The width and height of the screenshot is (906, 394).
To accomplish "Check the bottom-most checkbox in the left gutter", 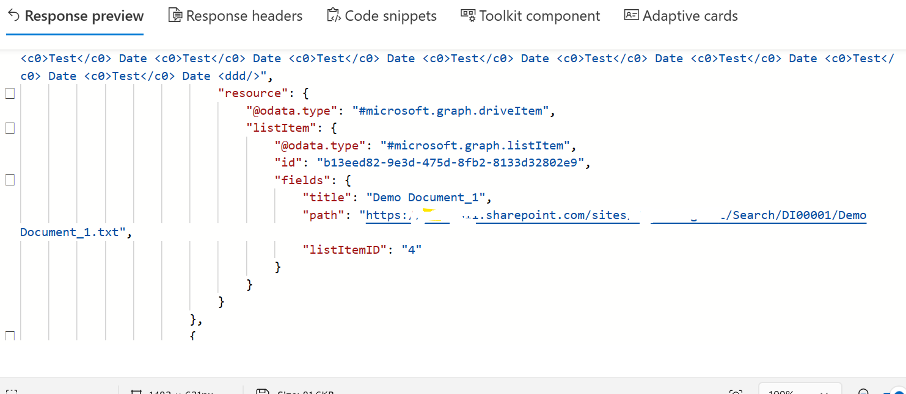I will [9, 335].
